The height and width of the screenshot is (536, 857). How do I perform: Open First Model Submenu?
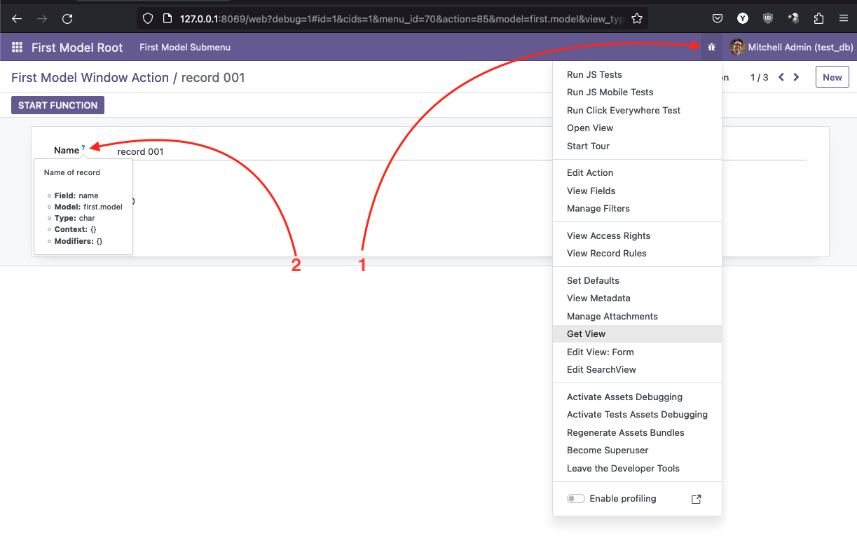tap(185, 48)
